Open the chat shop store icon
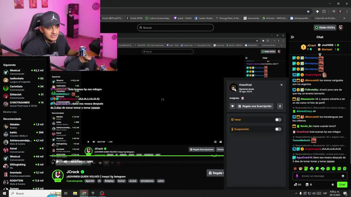 pyautogui.click(x=307, y=185)
